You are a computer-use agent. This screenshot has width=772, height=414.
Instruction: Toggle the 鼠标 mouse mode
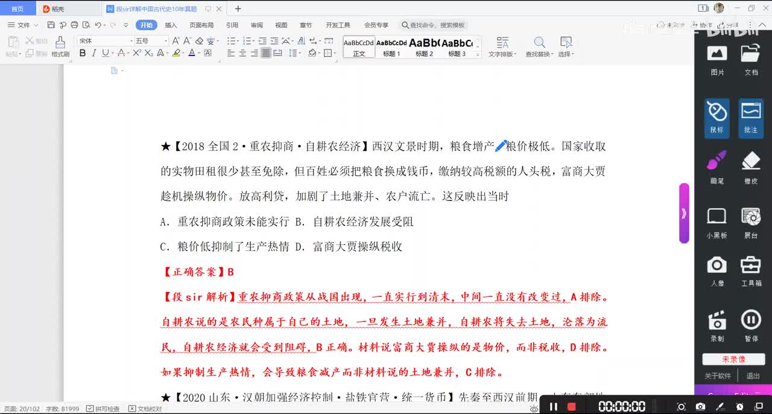point(717,118)
